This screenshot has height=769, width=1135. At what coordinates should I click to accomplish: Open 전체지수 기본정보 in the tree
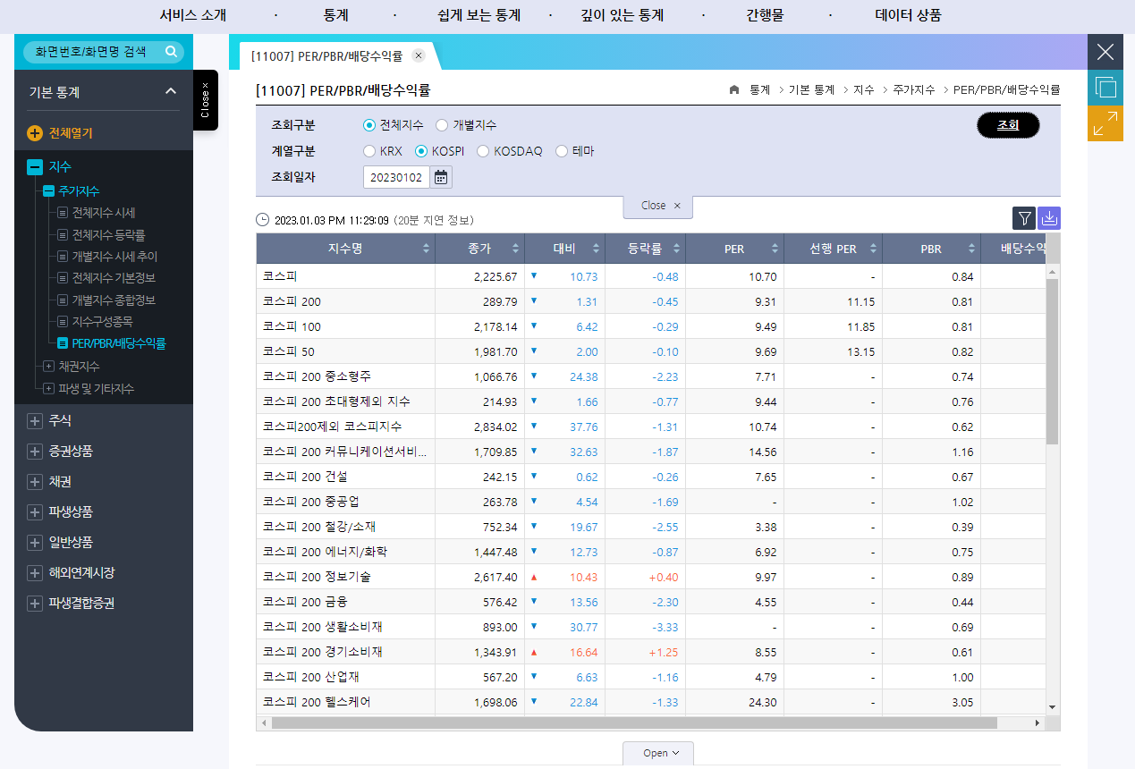[114, 278]
